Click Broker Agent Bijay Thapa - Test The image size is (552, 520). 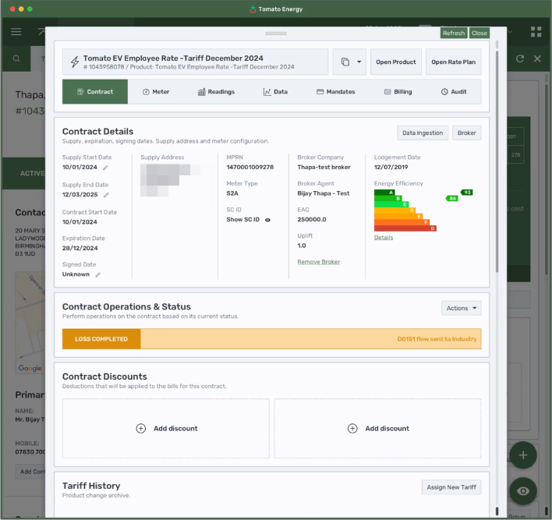click(x=324, y=193)
